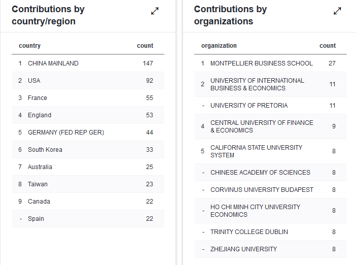Sort by the country column header
Image resolution: width=356 pixels, height=265 pixels.
coord(29,46)
